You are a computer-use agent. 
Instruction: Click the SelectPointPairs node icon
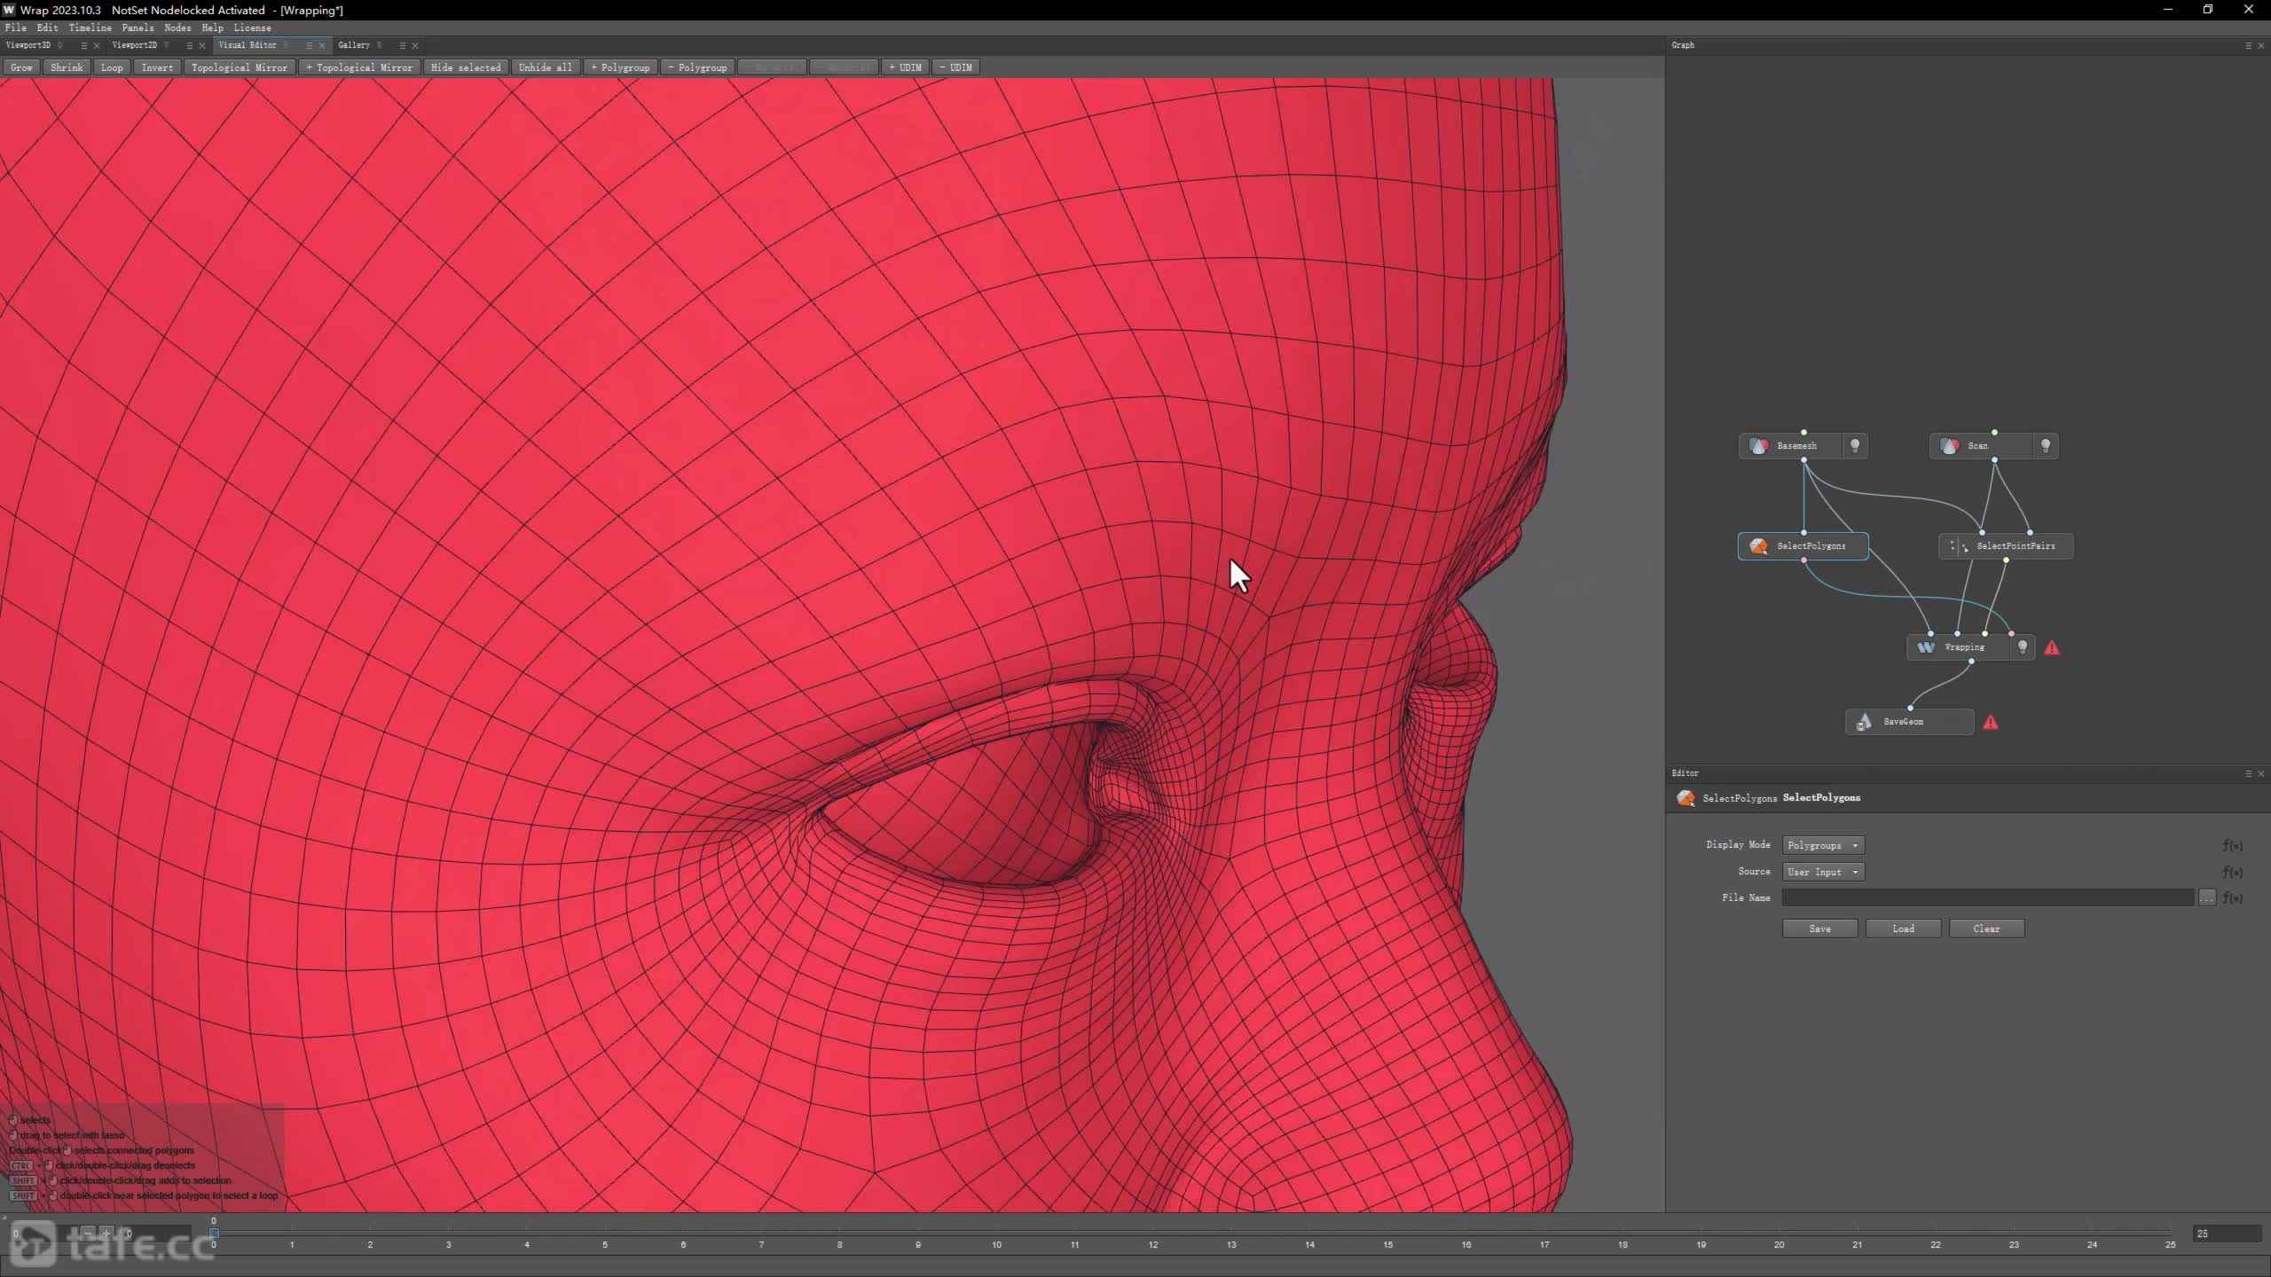click(x=1959, y=546)
